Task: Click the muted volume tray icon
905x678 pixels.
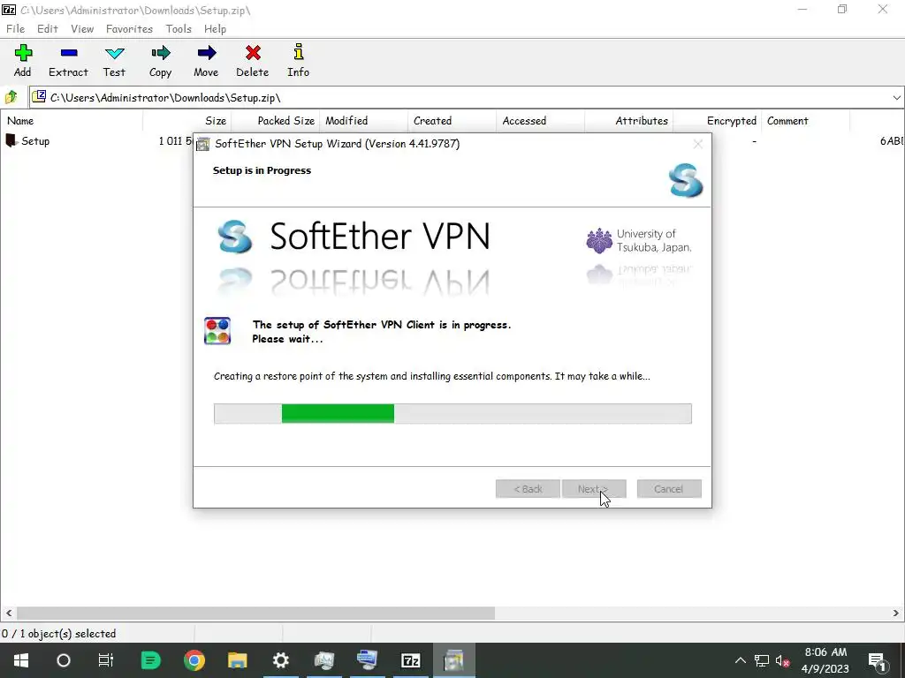Action: coord(783,661)
